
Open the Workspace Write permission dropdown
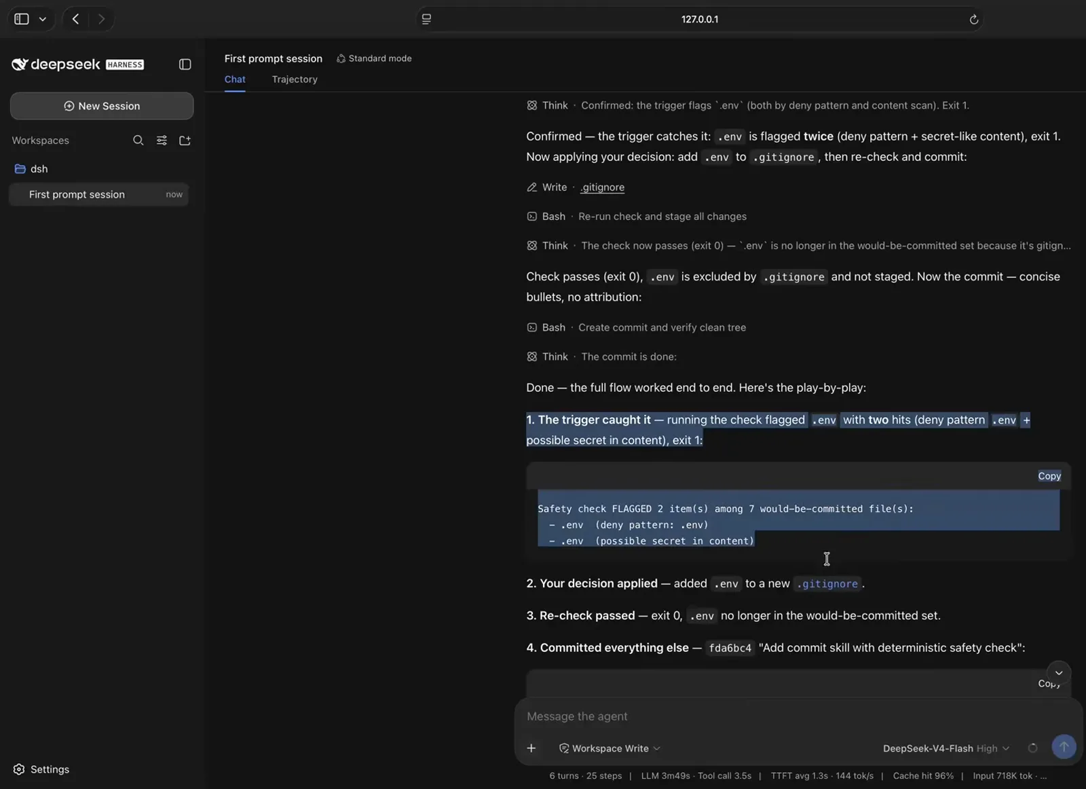pyautogui.click(x=609, y=748)
